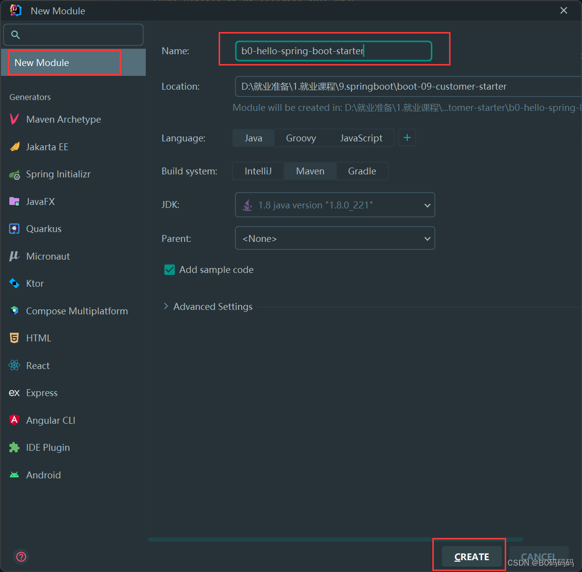Select the Angular CLI generator entry
Screen dimensions: 582x572
click(73, 420)
